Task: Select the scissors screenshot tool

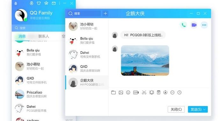Action: tap(144, 92)
